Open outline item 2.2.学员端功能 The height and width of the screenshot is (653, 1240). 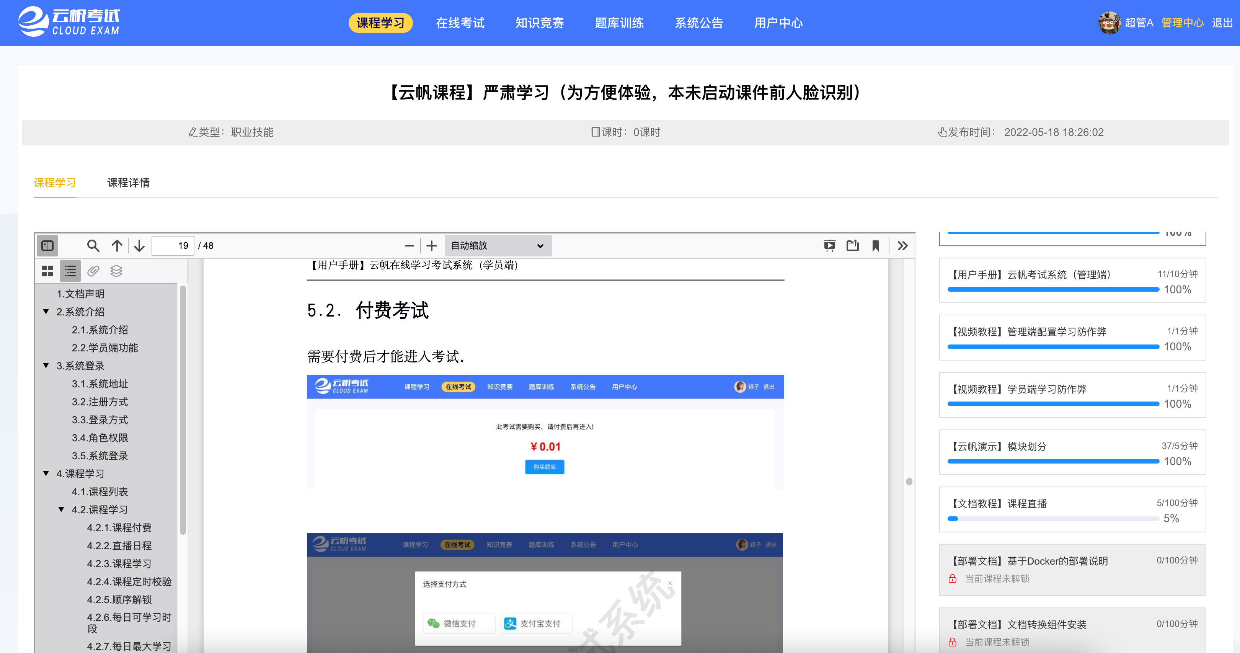105,348
